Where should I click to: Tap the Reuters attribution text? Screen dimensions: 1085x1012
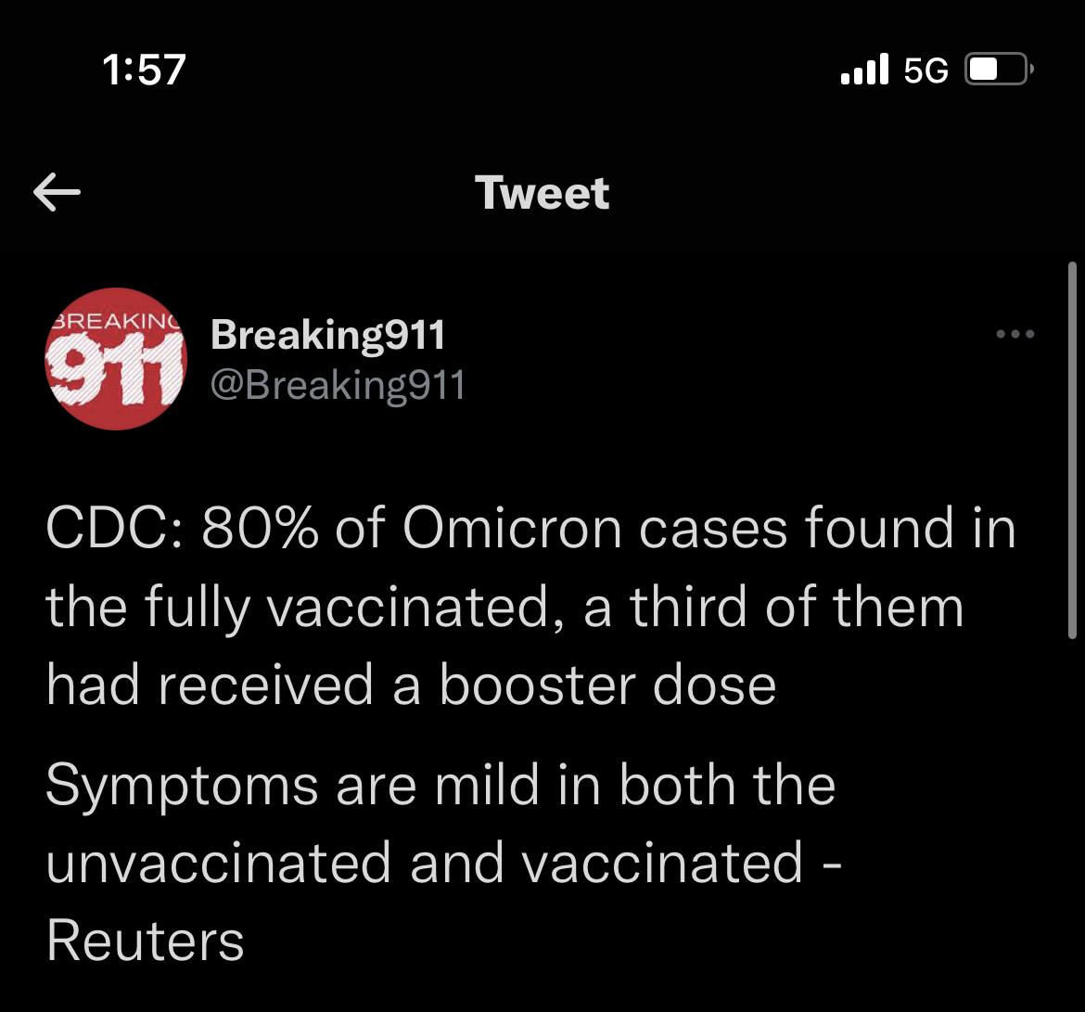[146, 942]
